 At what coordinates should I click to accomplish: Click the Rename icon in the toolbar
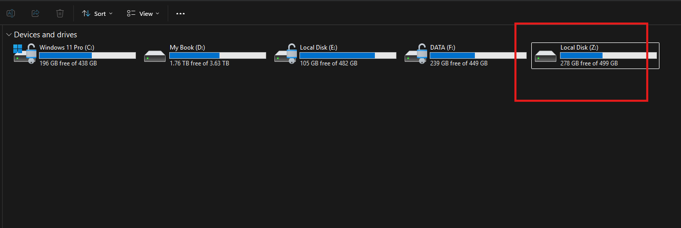pyautogui.click(x=11, y=13)
